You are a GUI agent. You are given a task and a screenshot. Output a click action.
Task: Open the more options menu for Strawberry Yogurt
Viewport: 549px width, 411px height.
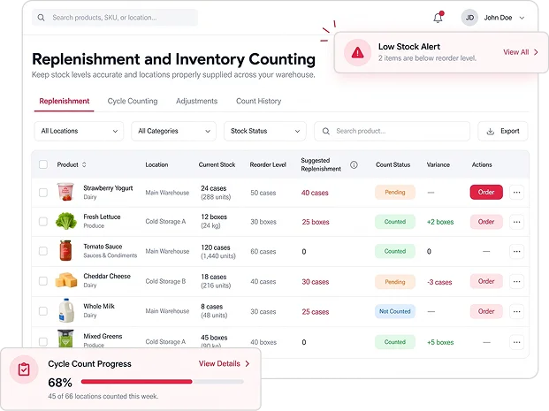[x=516, y=192]
